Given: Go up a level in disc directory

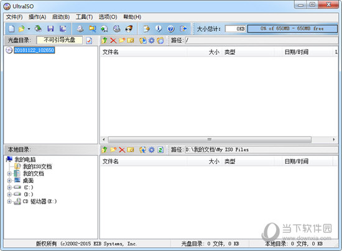Looking at the screenshot, I should (x=104, y=40).
